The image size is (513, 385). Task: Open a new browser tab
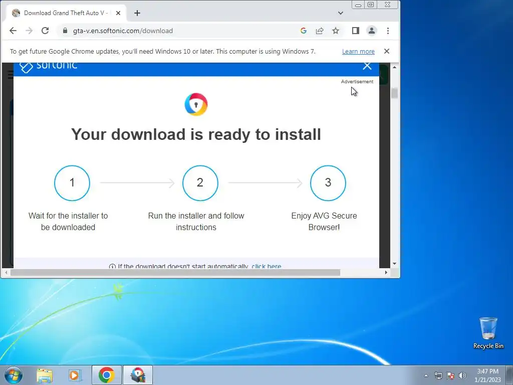coord(137,13)
